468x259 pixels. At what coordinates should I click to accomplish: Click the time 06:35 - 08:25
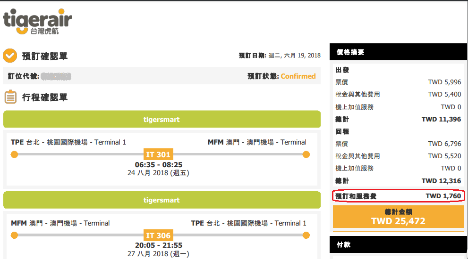(159, 165)
